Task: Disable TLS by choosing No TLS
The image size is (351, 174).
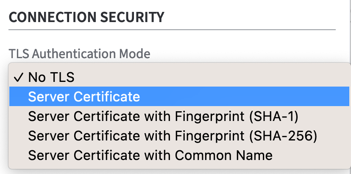Action: click(51, 77)
